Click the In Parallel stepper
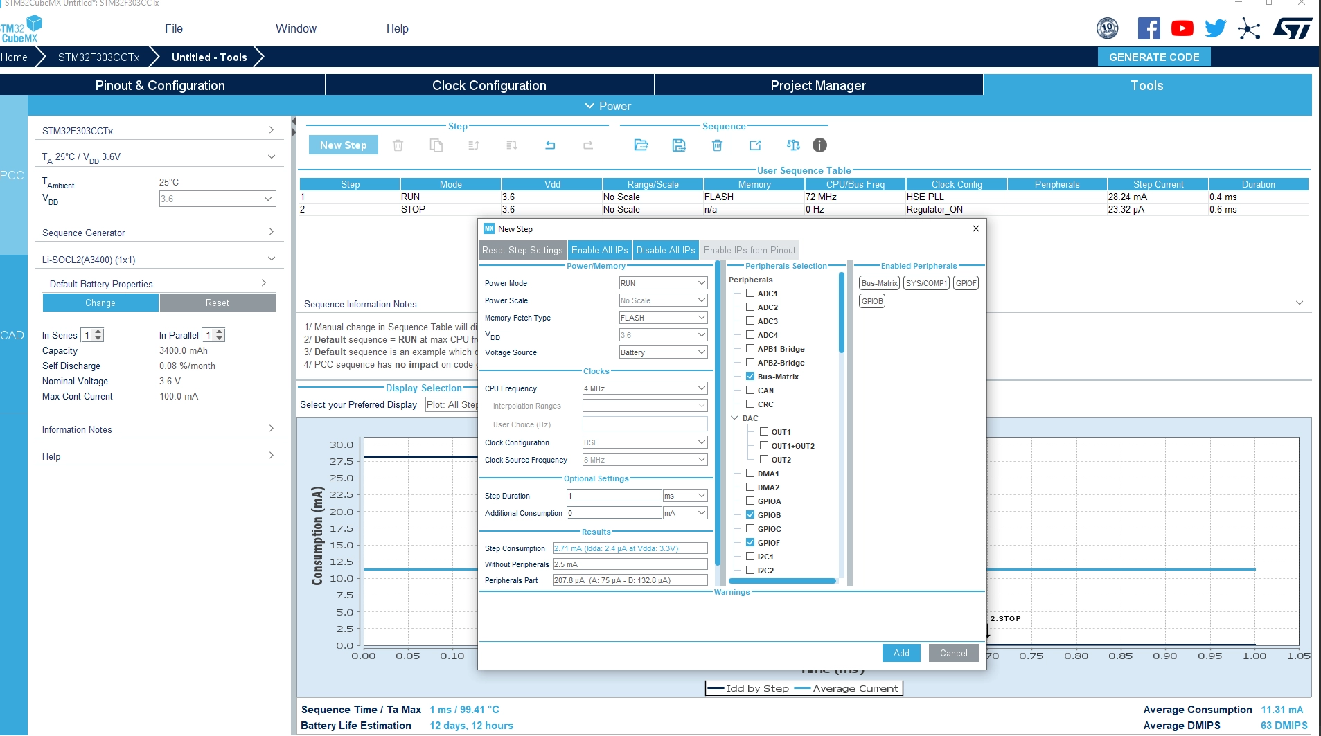The image size is (1321, 736). click(x=213, y=335)
